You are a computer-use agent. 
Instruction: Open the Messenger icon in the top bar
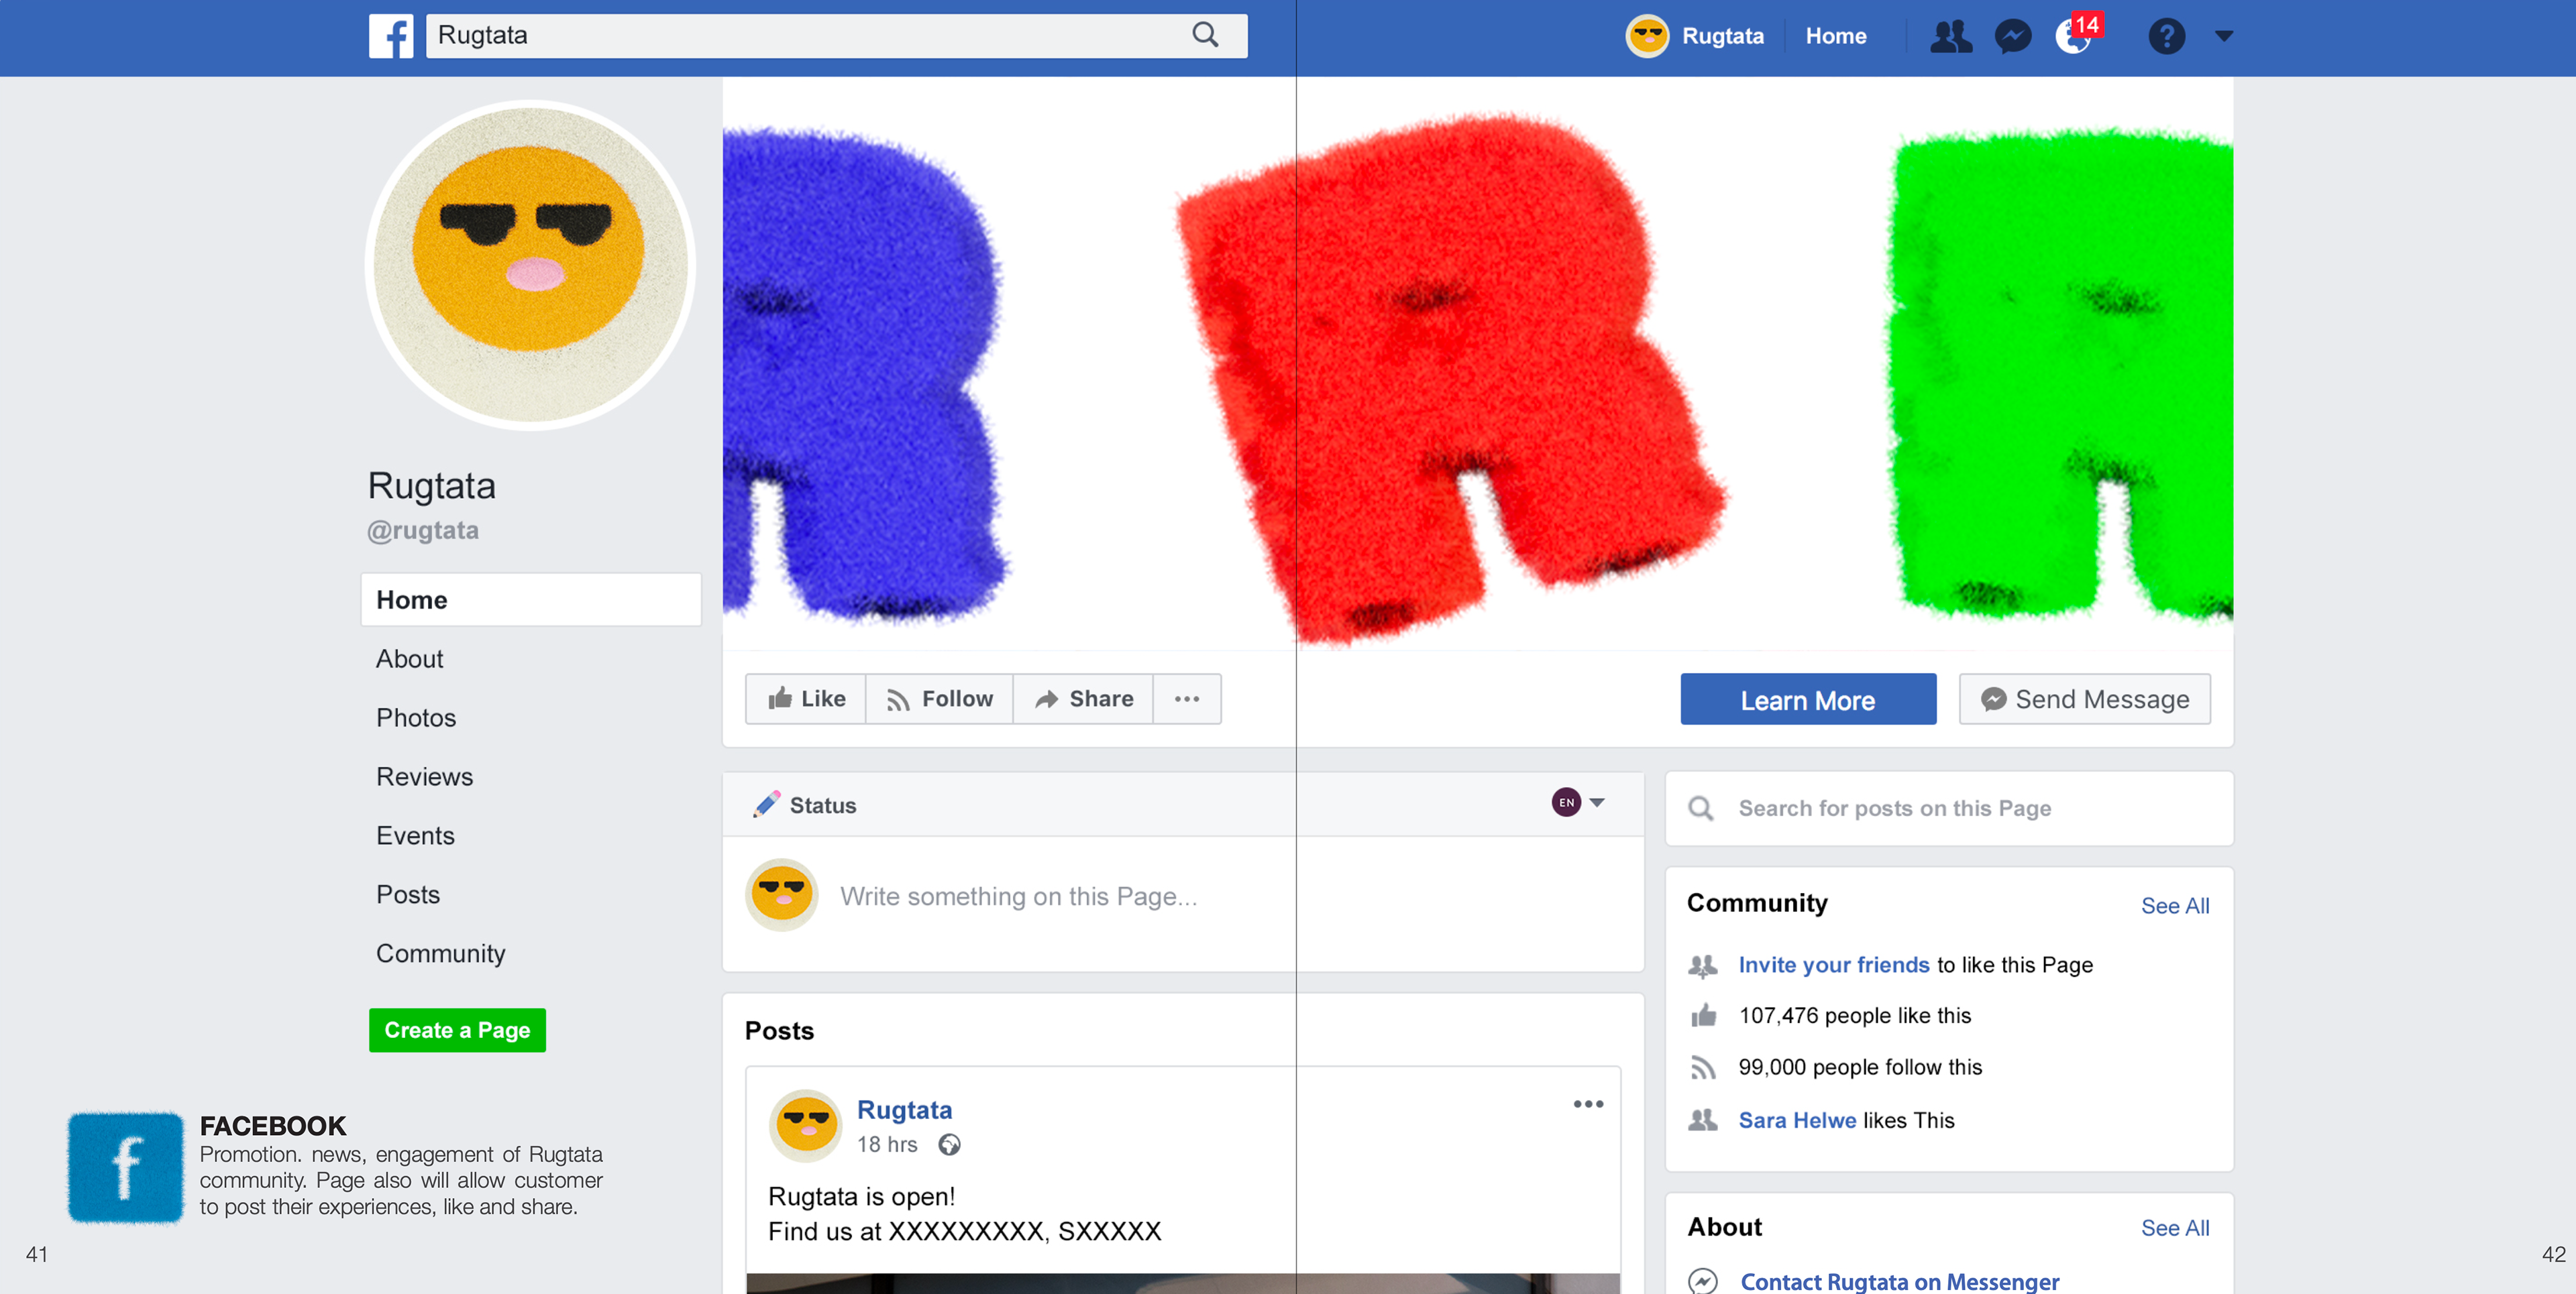[2013, 36]
